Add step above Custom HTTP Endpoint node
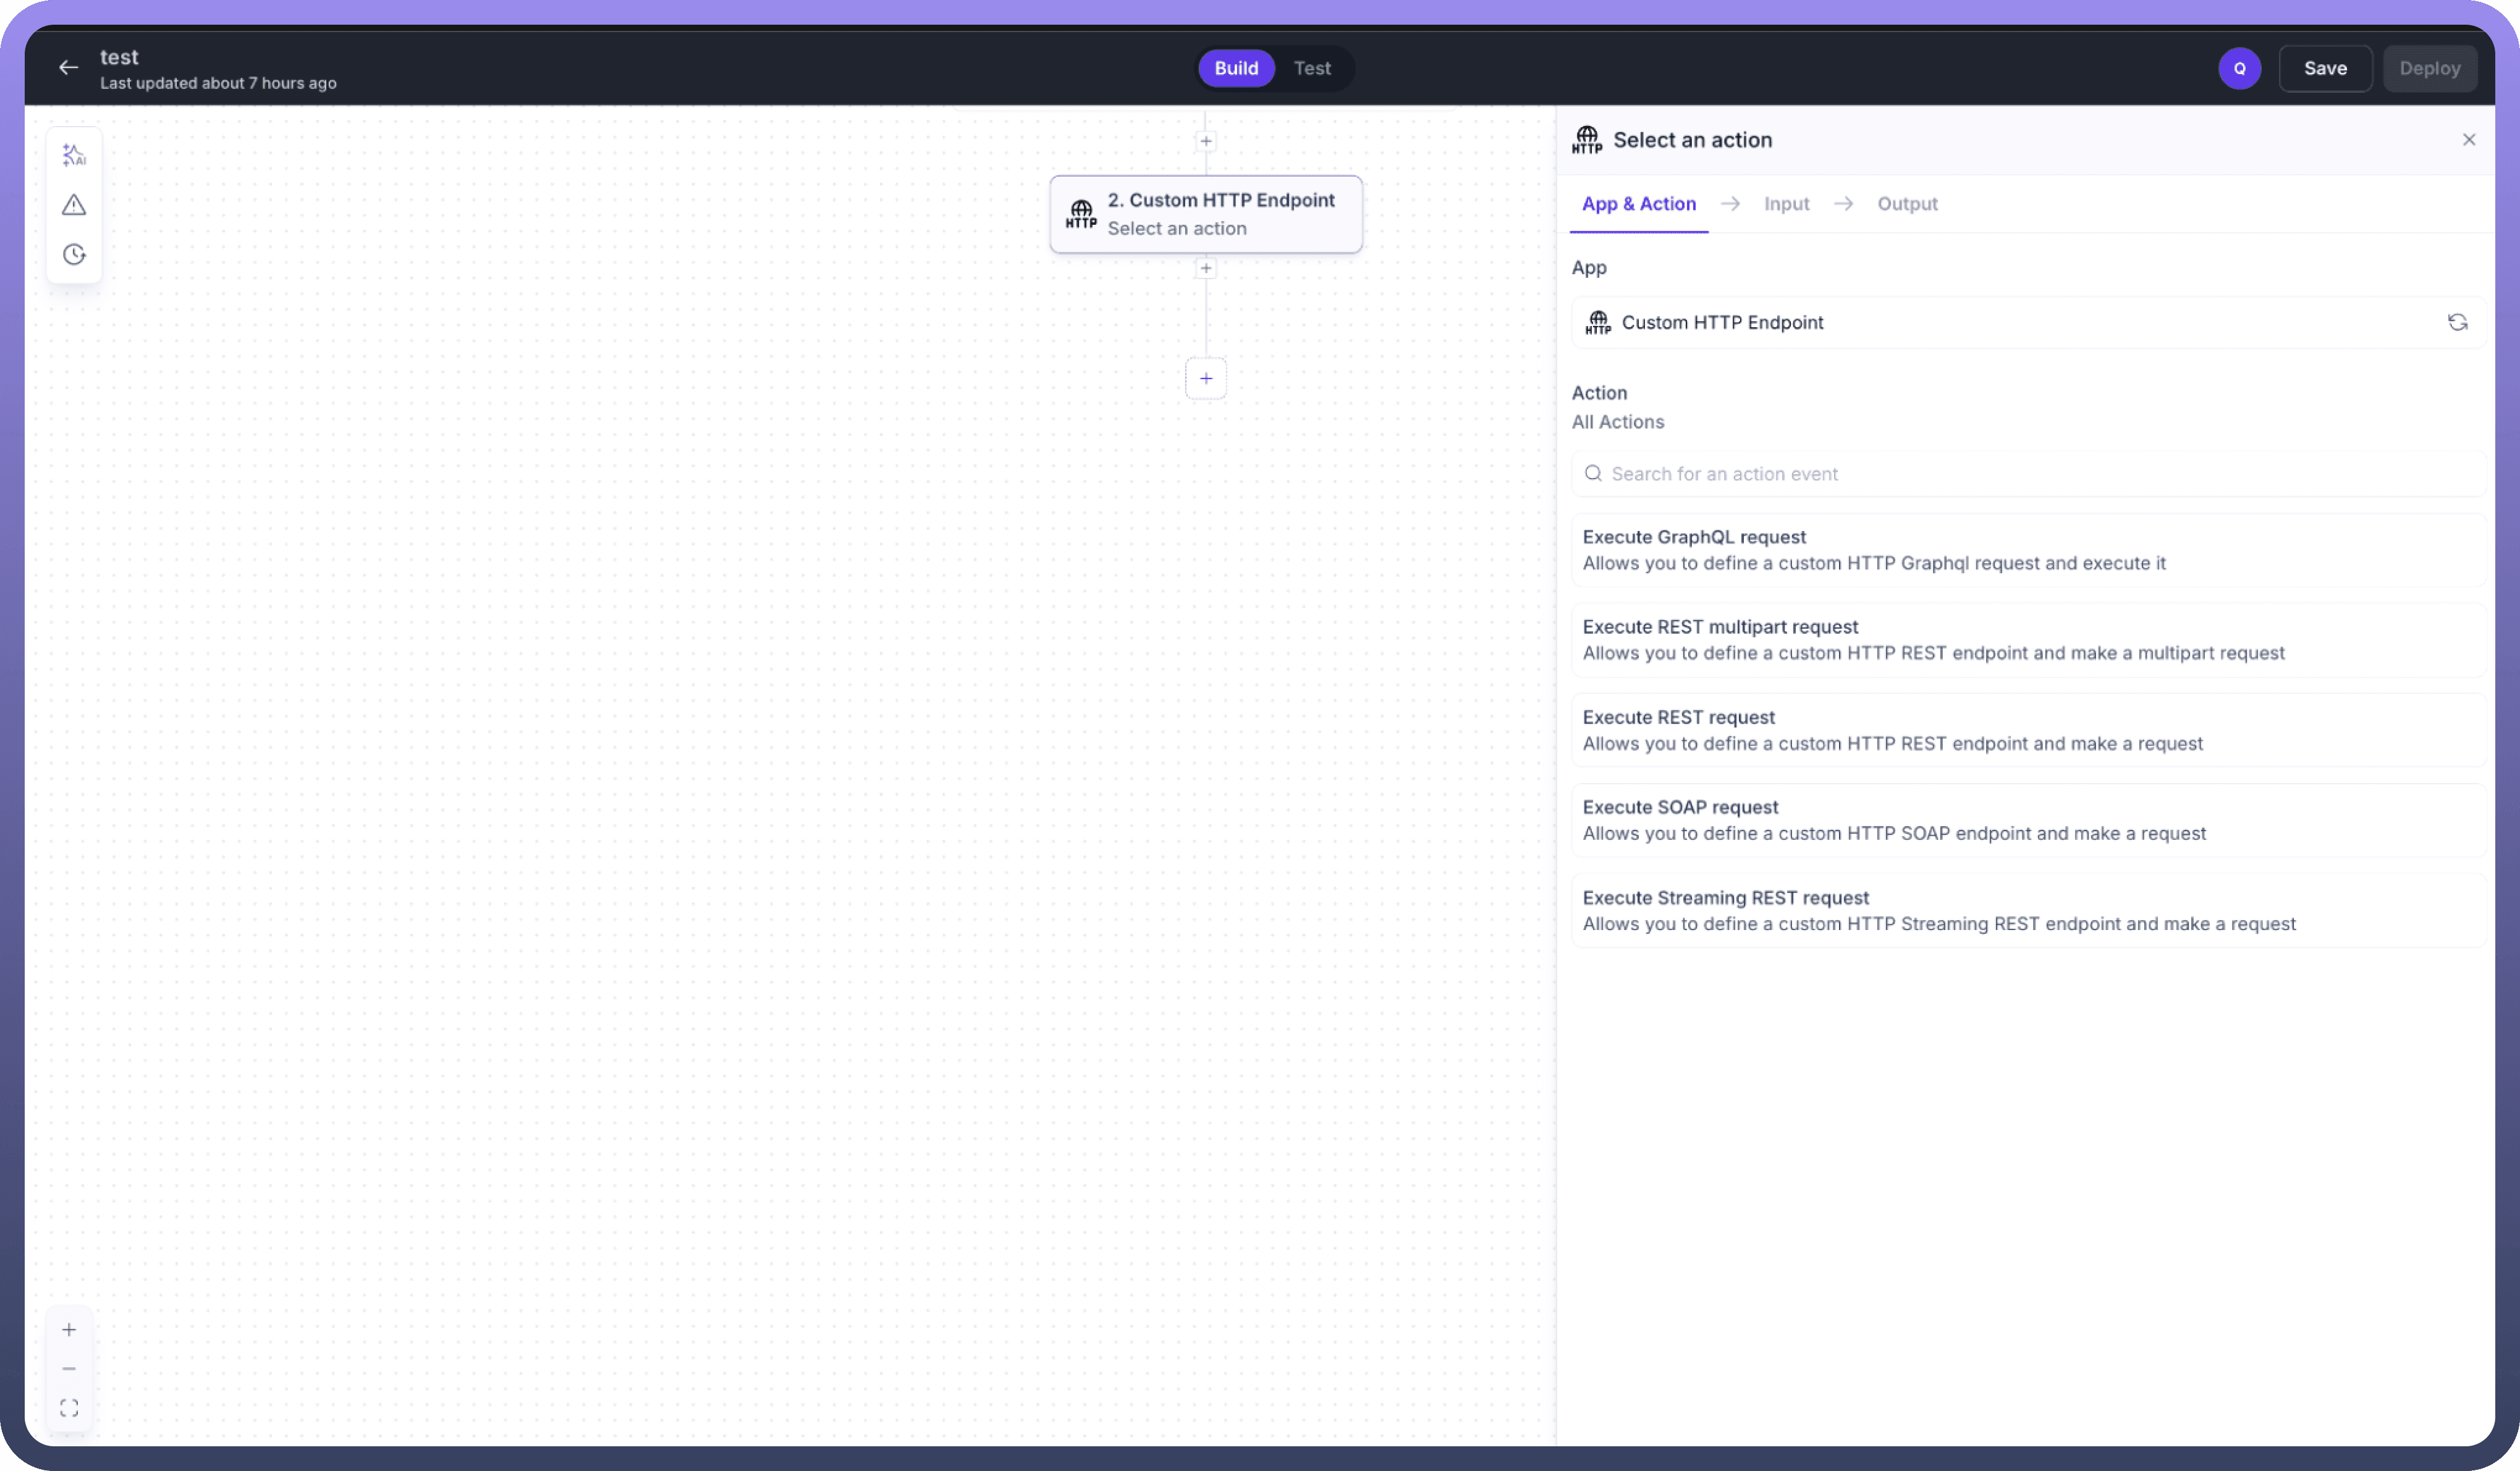 1206,141
